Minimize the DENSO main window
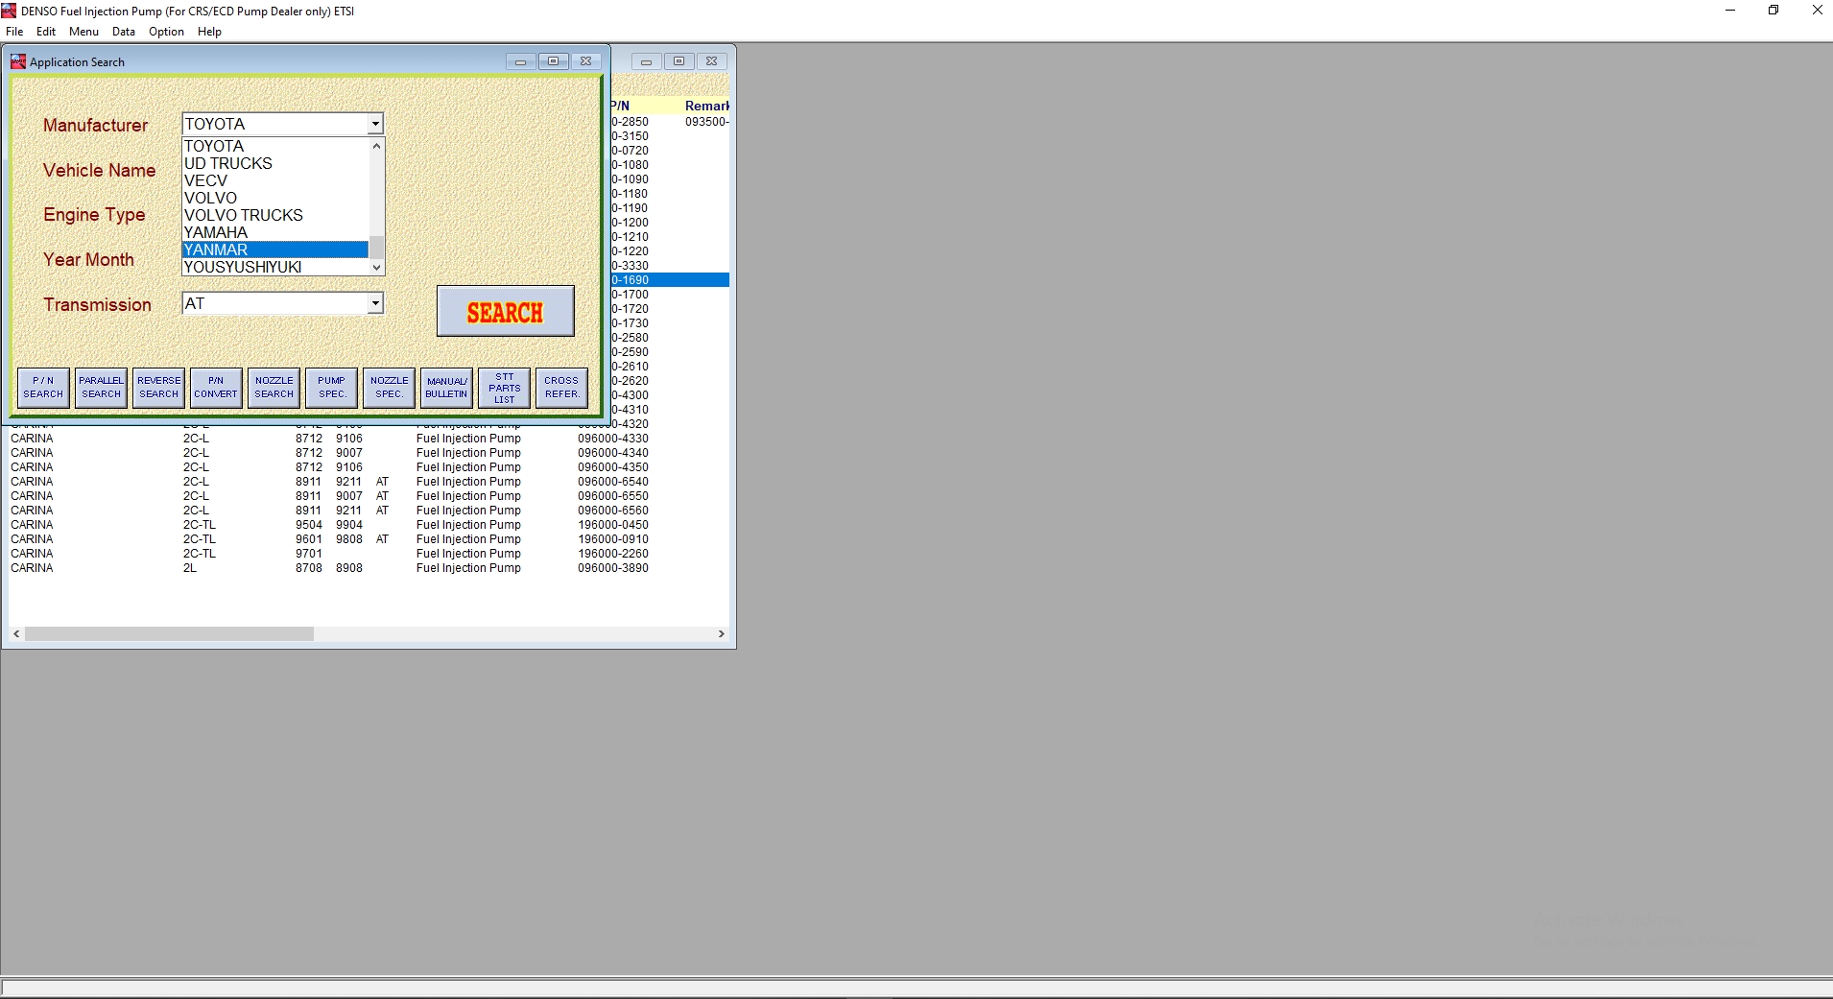1833x999 pixels. (1730, 11)
